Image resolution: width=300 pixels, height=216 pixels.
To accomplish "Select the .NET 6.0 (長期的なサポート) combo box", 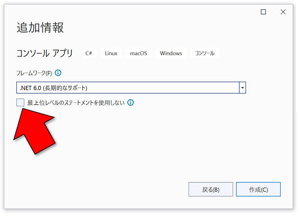I will tap(131, 88).
